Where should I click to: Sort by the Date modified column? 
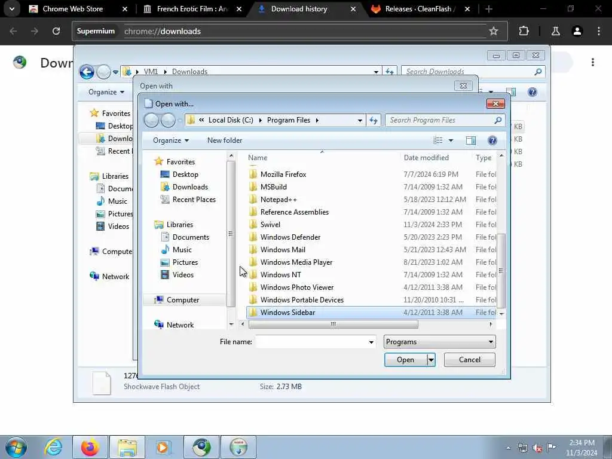(426, 158)
